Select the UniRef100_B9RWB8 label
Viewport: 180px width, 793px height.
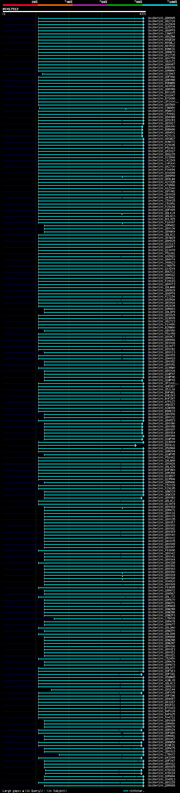coord(161,83)
